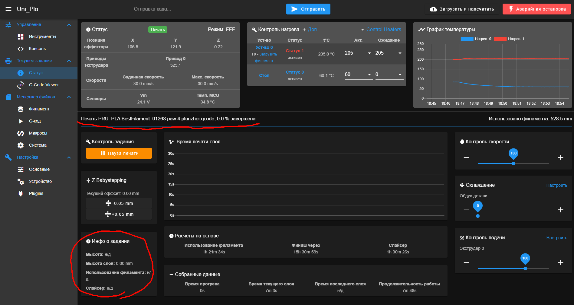
Task: Apply +0.05 mm Z babystep
Action: point(119,214)
